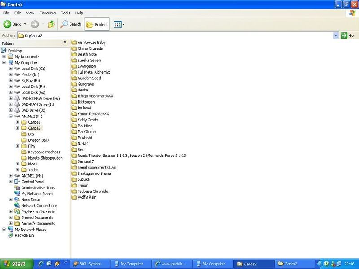Expand My Documents in folder tree
359x269 pixels.
click(4, 56)
